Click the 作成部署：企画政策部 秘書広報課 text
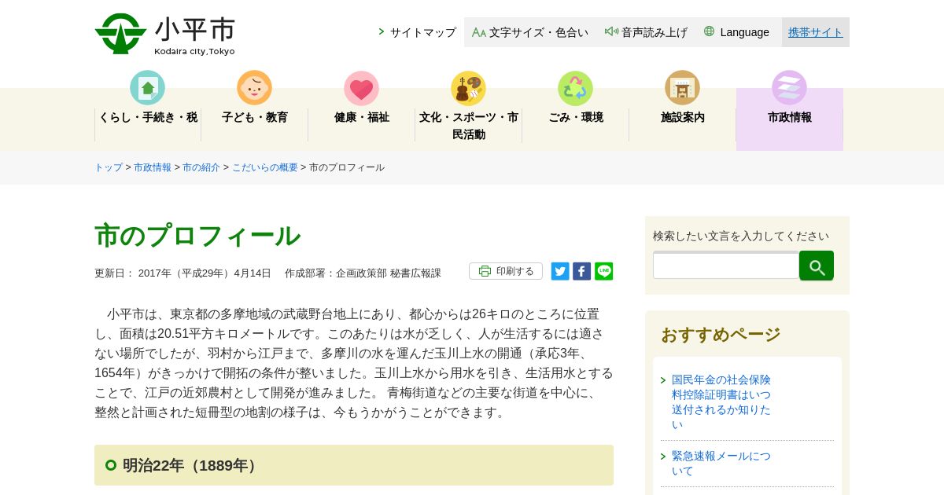 (363, 273)
